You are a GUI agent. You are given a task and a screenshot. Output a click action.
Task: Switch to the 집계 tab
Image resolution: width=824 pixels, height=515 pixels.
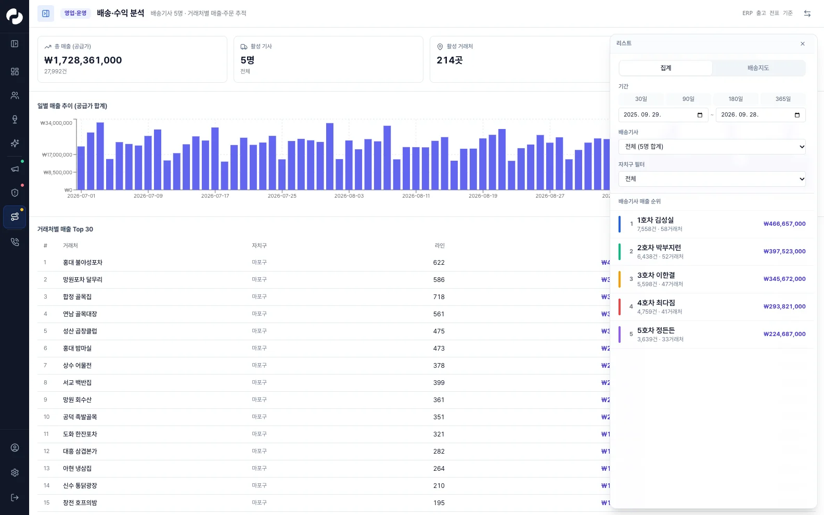pyautogui.click(x=665, y=68)
